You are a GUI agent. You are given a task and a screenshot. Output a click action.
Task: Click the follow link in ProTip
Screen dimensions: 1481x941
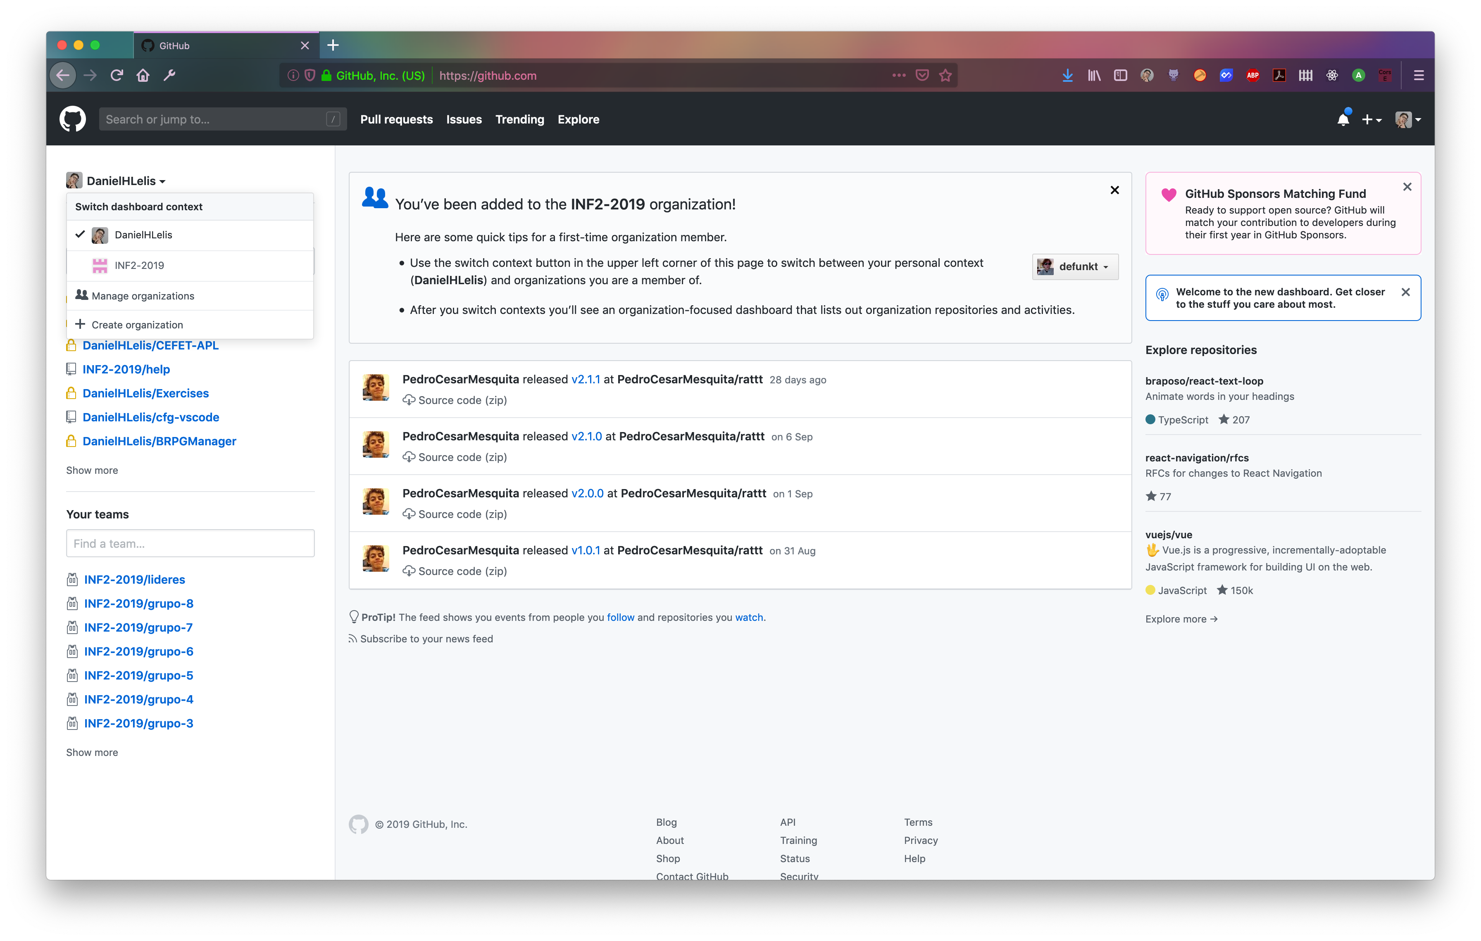point(620,617)
